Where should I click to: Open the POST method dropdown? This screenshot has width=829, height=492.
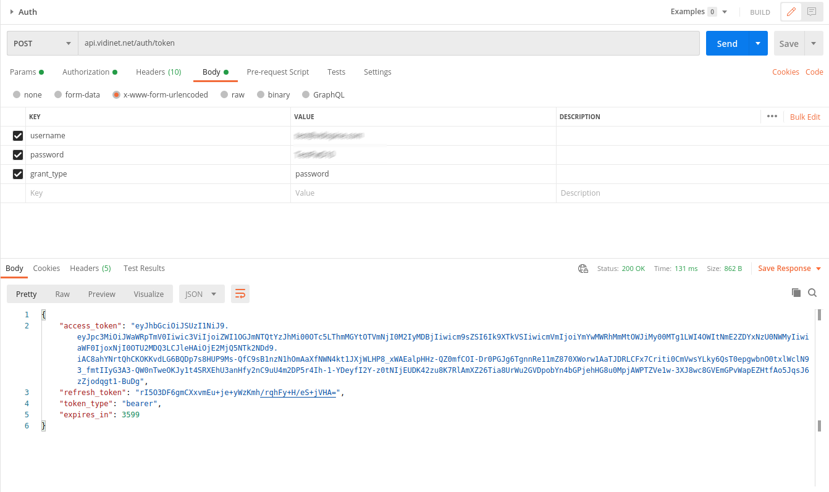[42, 44]
